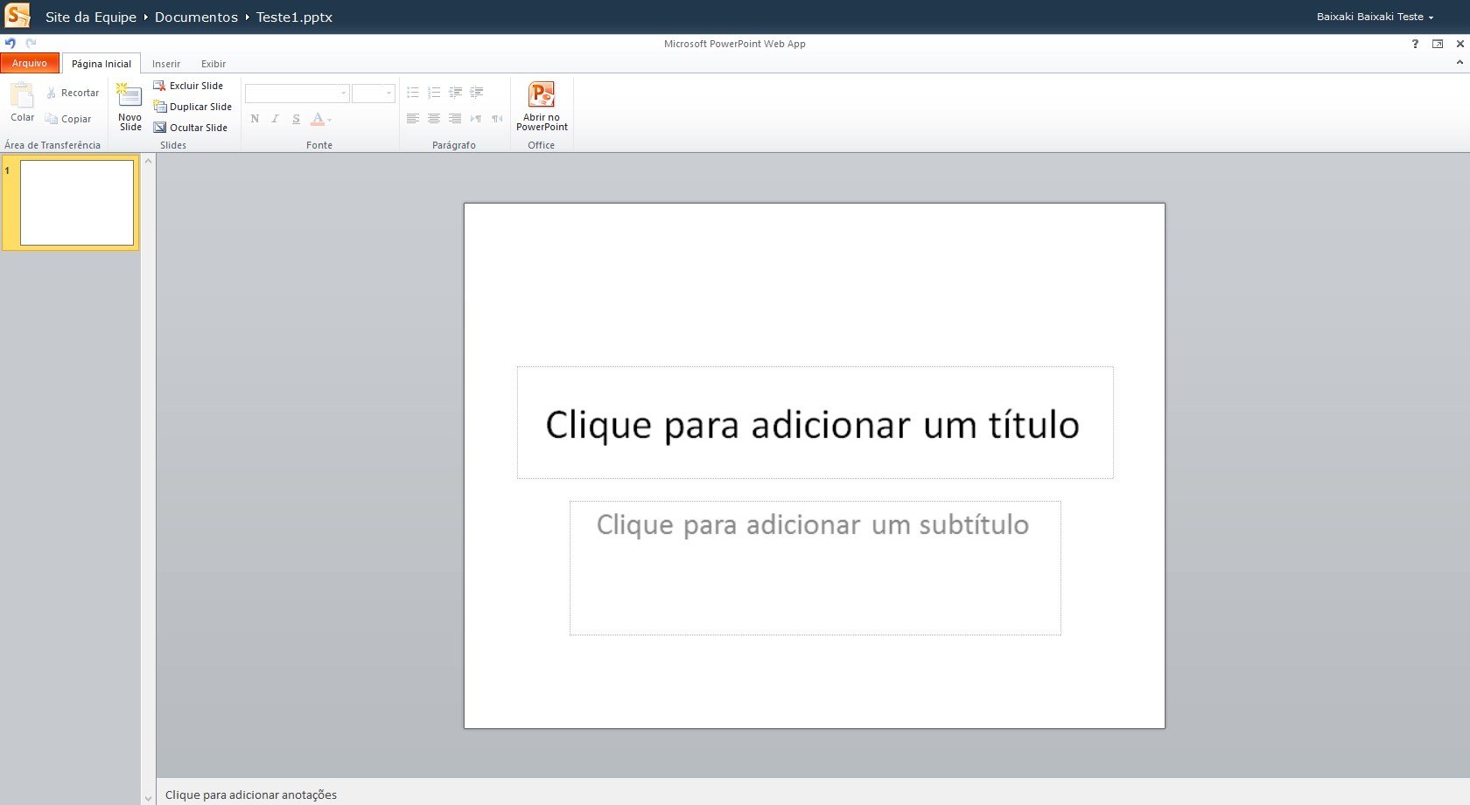Toggle italic formatting
Viewport: 1470px width, 805px height.
pos(275,119)
